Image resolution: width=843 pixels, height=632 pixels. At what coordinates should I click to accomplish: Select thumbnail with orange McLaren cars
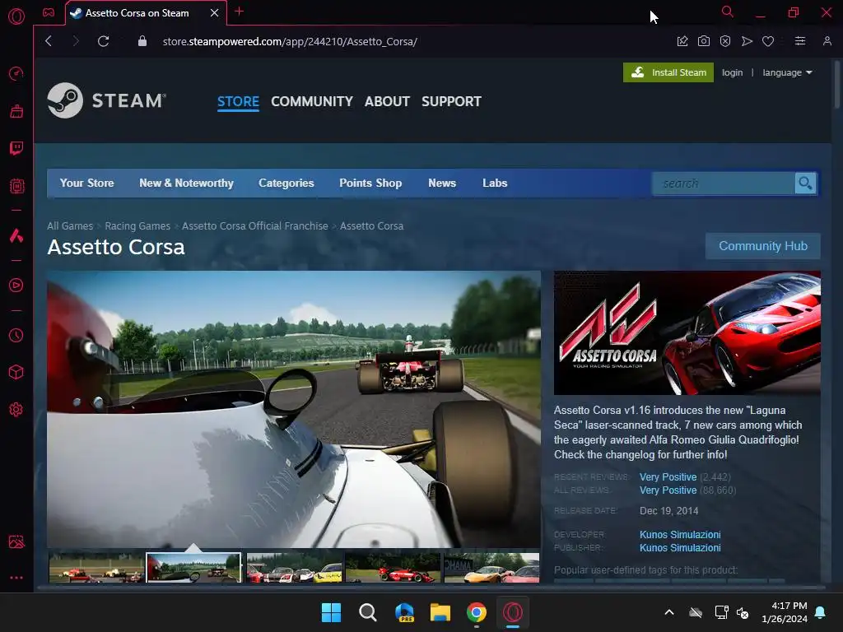491,568
